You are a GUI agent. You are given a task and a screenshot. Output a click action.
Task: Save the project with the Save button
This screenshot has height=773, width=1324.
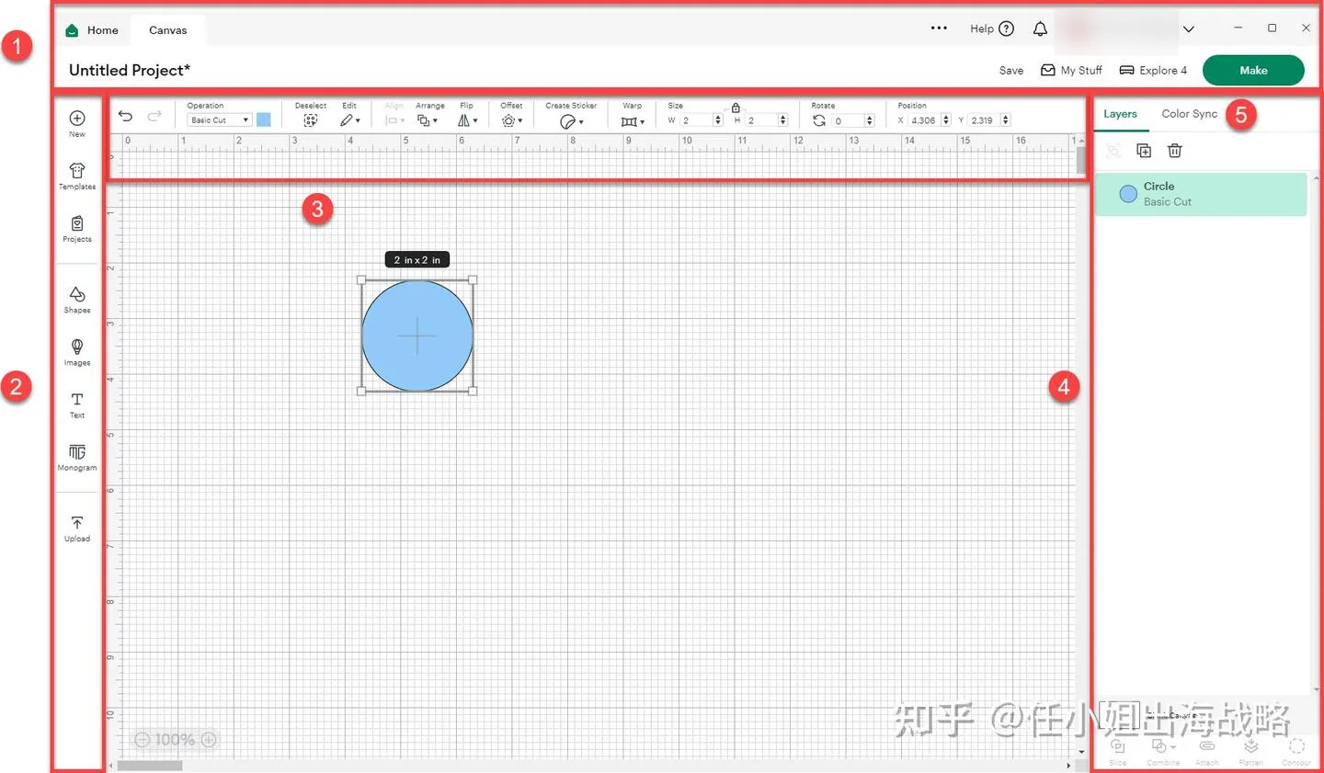[x=1011, y=70]
